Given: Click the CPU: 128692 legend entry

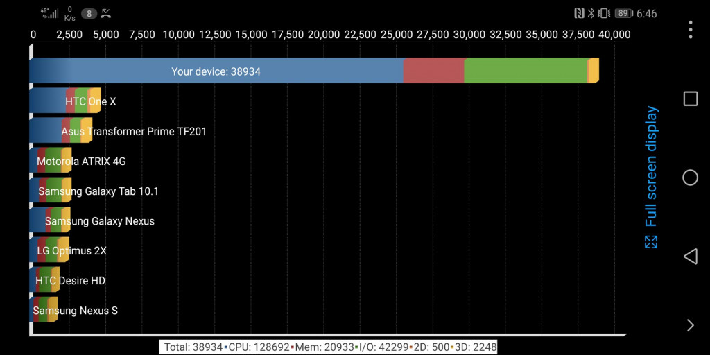Looking at the screenshot, I should coord(259,347).
